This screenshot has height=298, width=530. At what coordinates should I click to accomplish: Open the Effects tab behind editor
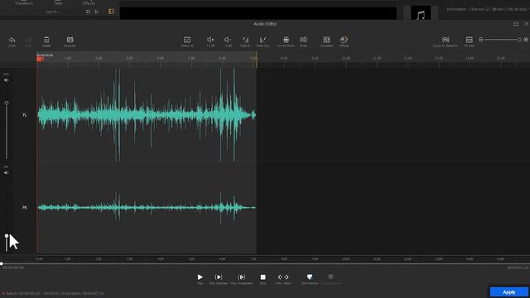click(x=89, y=3)
